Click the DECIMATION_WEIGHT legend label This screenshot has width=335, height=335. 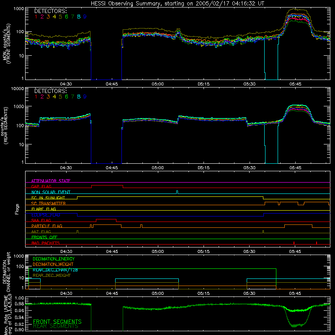53,264
